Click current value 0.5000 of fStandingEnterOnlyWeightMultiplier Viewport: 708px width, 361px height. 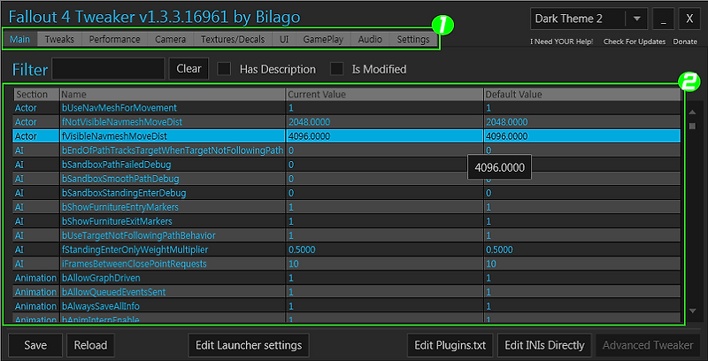pos(384,250)
